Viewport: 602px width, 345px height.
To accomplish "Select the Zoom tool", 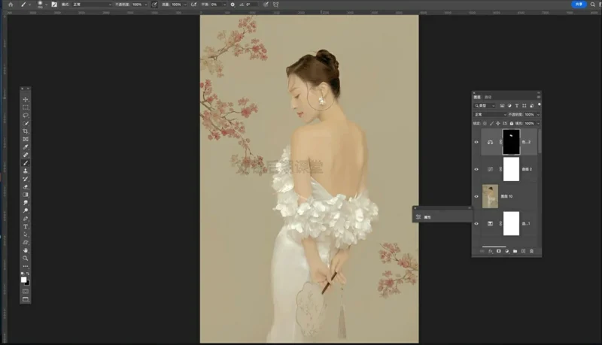I will point(26,258).
